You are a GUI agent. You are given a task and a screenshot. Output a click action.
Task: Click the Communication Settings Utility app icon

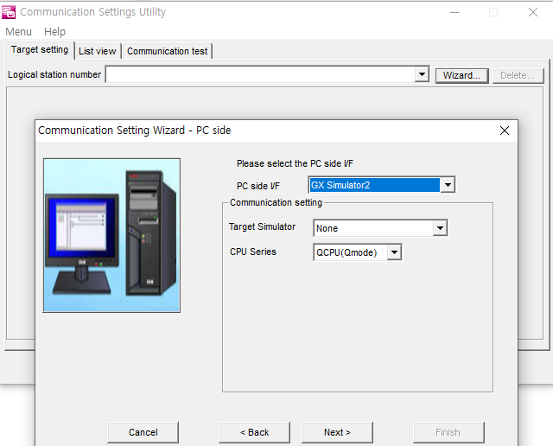(9, 12)
